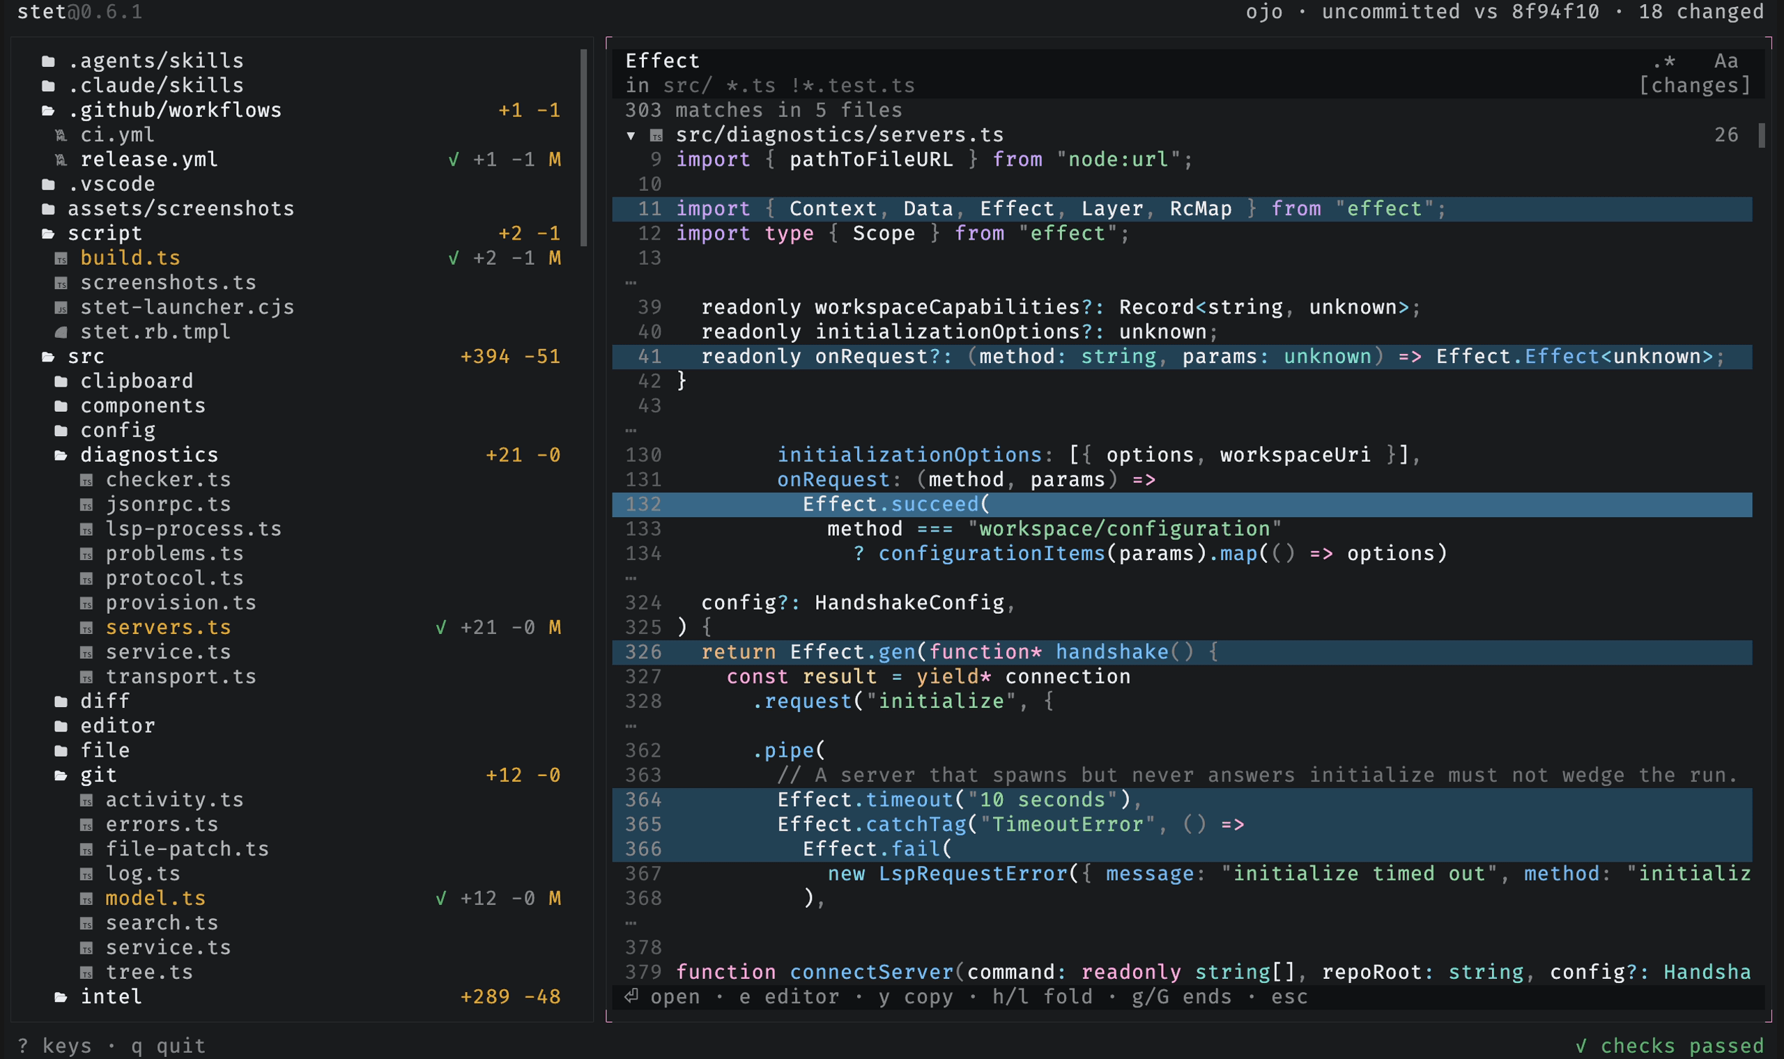Expand hidden lines after line 13
Image resolution: width=1784 pixels, height=1059 pixels.
(631, 284)
